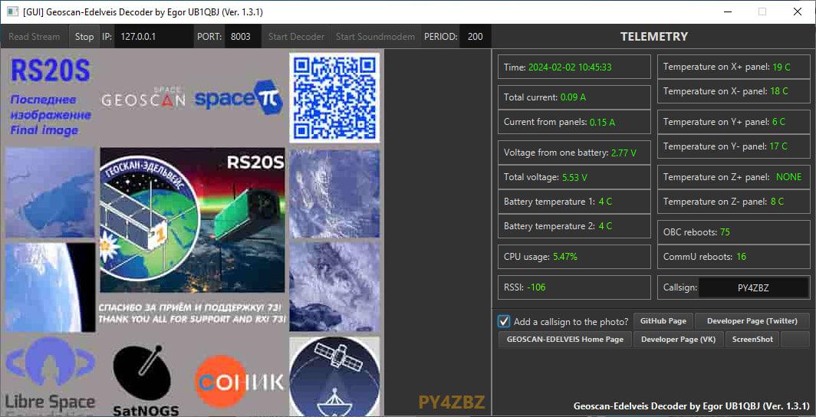Open Developer Page (Twitter)
This screenshot has height=417, width=816.
[752, 321]
